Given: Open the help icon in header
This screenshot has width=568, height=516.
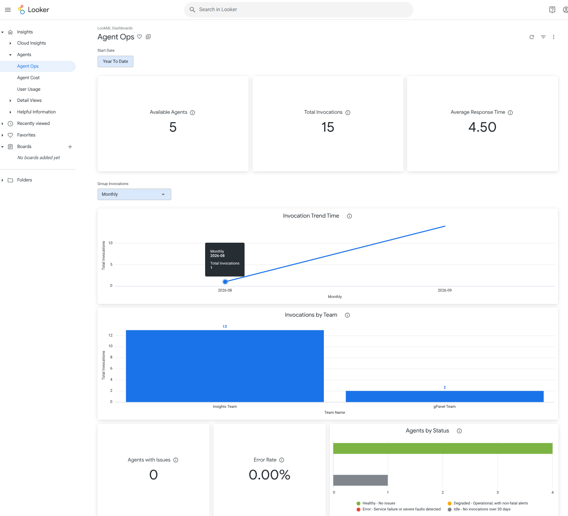Looking at the screenshot, I should coord(552,10).
